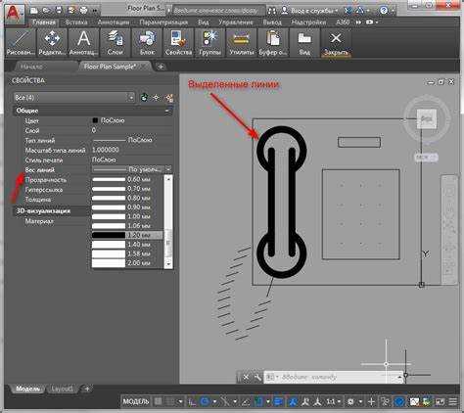Open the Начало file tab
464x413 pixels.
(31, 67)
